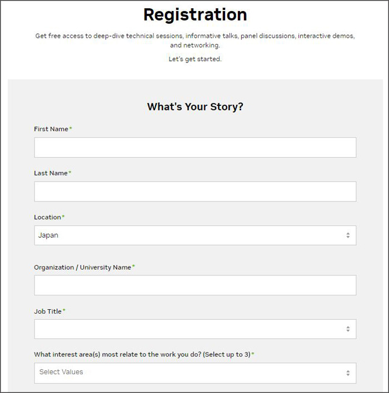This screenshot has width=389, height=393.
Task: Click the Organization / University Name label
Action: coord(82,268)
